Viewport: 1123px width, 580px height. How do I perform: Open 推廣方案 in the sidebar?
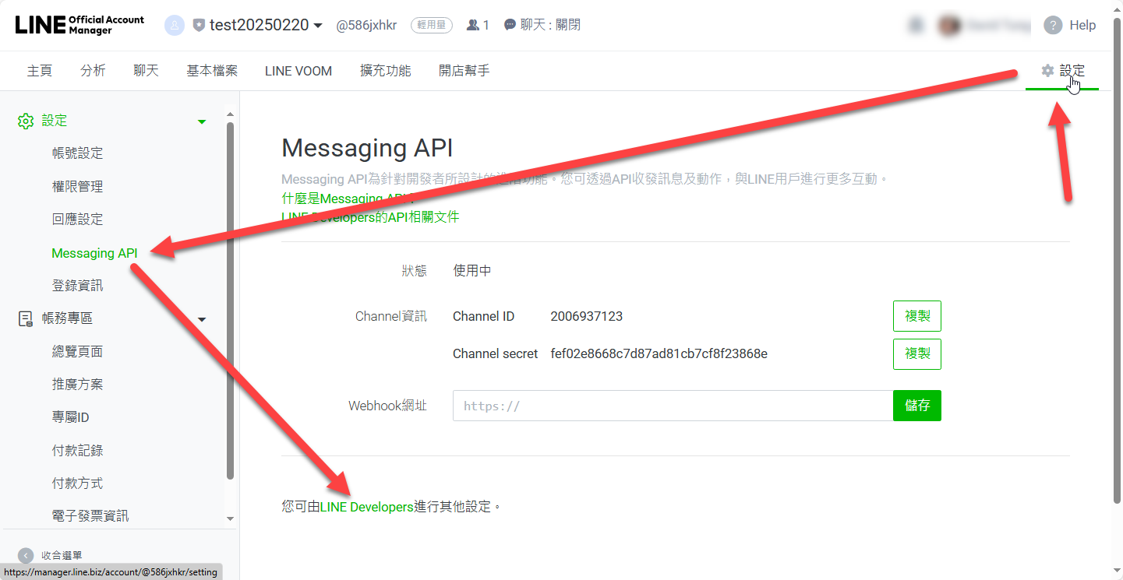tap(77, 385)
